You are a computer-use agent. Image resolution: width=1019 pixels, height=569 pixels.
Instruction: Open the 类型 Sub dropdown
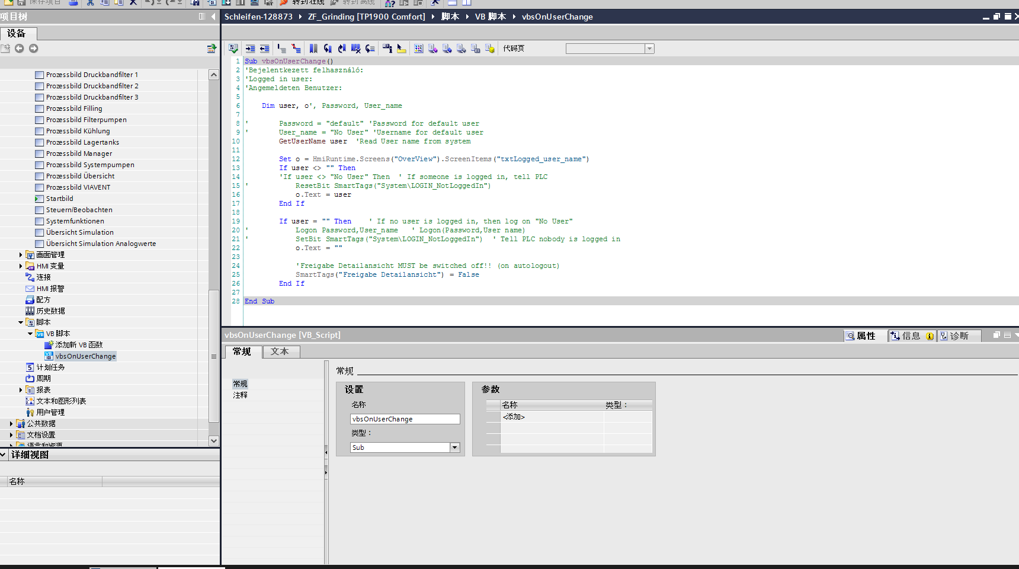(x=455, y=447)
